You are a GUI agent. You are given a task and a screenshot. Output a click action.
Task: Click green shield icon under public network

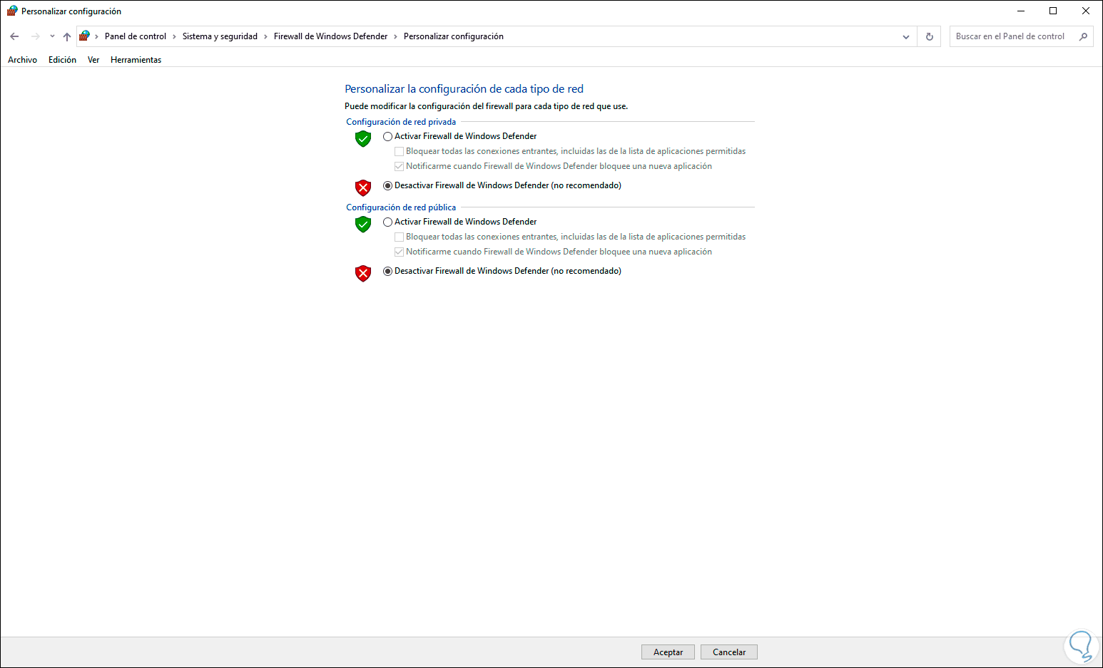click(x=363, y=225)
